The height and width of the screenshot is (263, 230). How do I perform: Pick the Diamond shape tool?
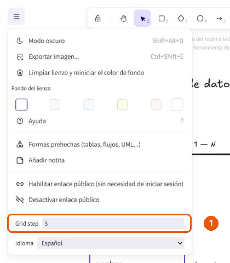[x=181, y=19]
